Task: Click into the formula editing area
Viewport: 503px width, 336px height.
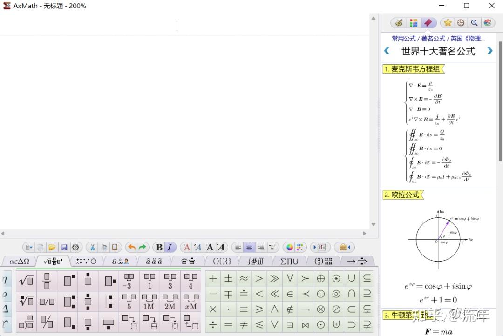Action: tap(184, 122)
